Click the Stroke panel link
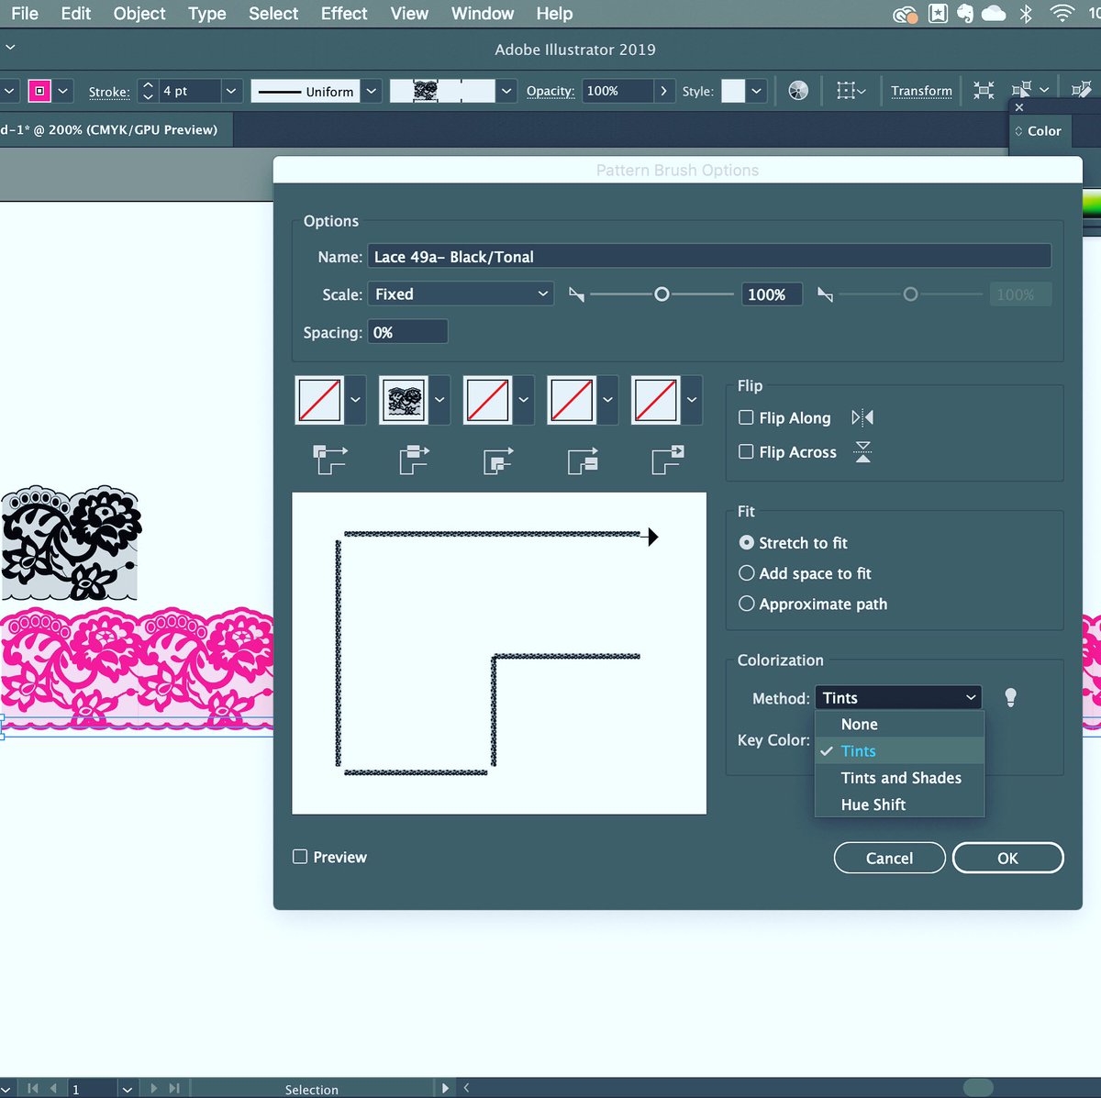The height and width of the screenshot is (1098, 1101). (x=109, y=92)
